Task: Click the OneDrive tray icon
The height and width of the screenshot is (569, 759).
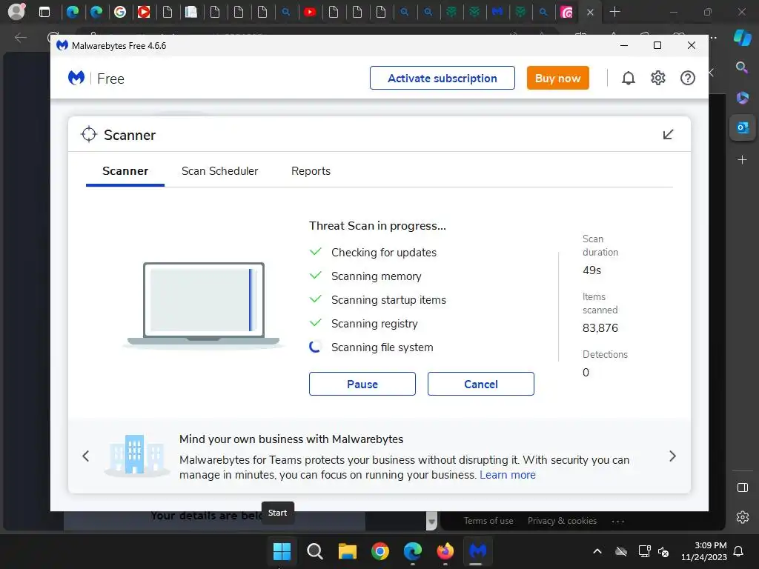Action: pyautogui.click(x=621, y=551)
